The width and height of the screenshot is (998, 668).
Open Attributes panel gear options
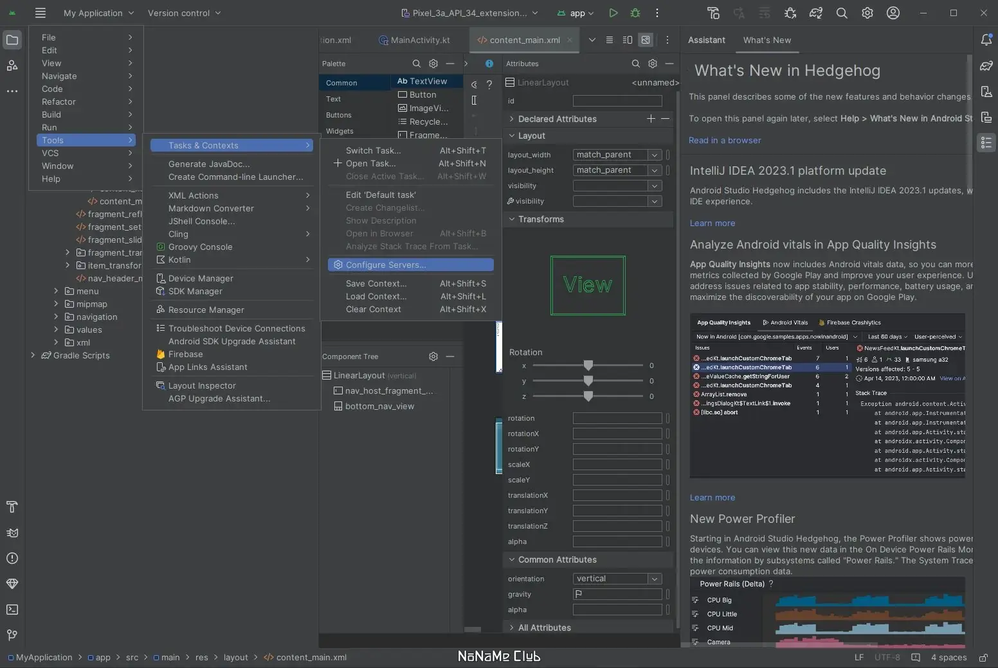[x=653, y=64]
